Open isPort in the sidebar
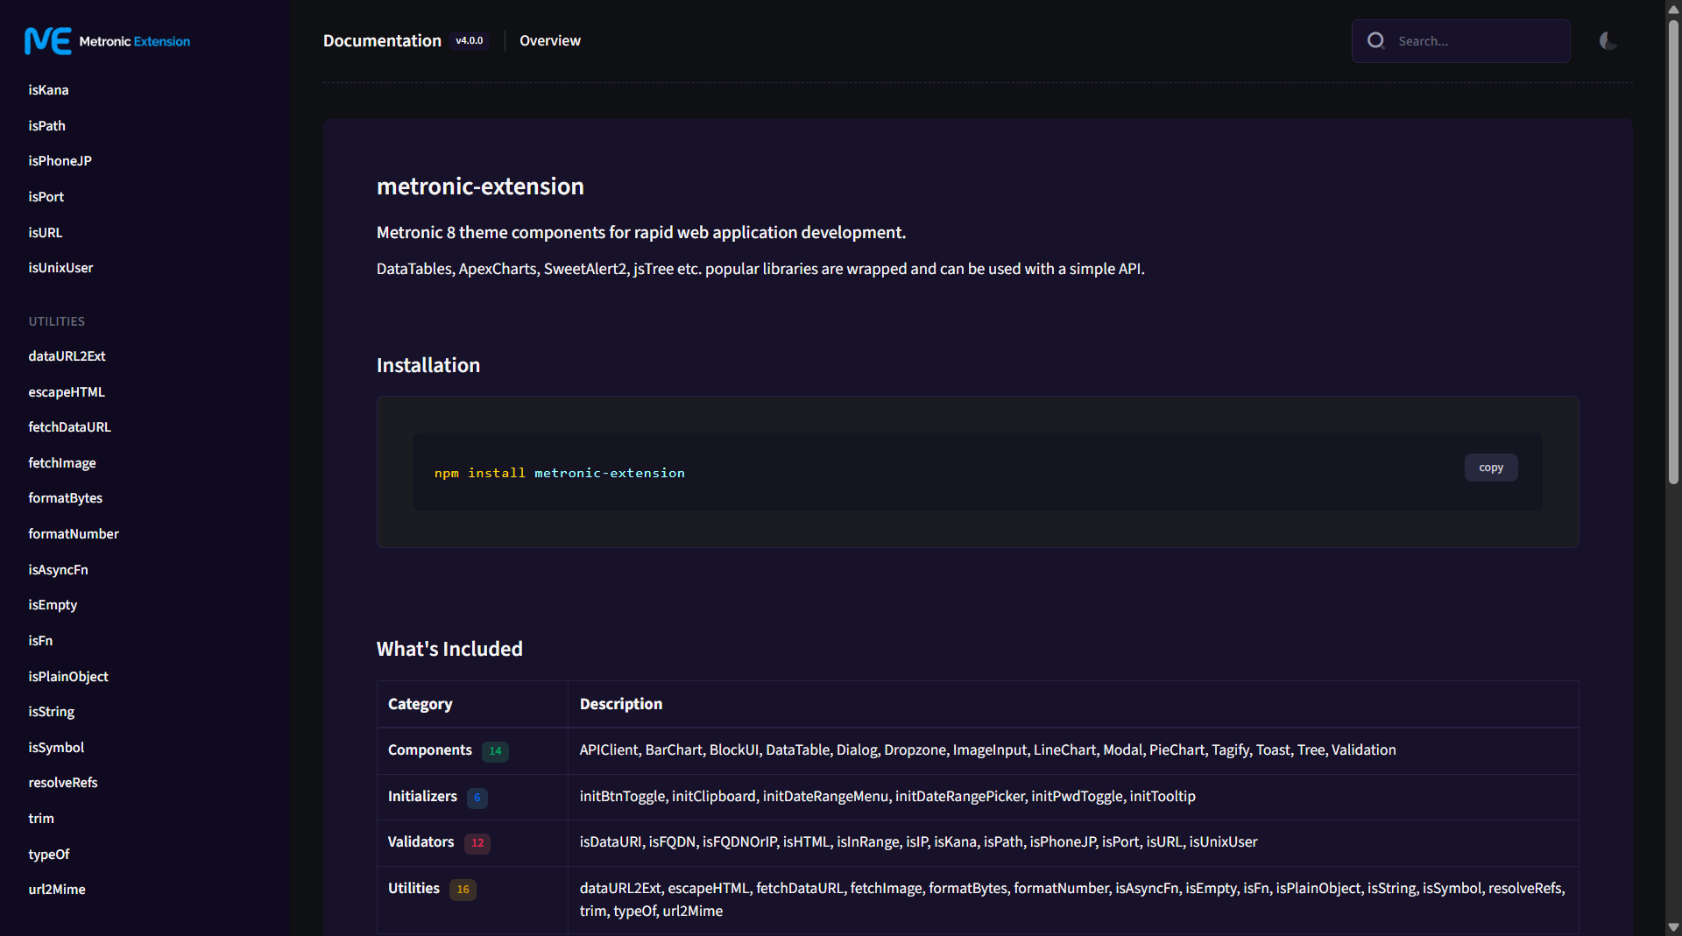1682x936 pixels. click(x=46, y=197)
